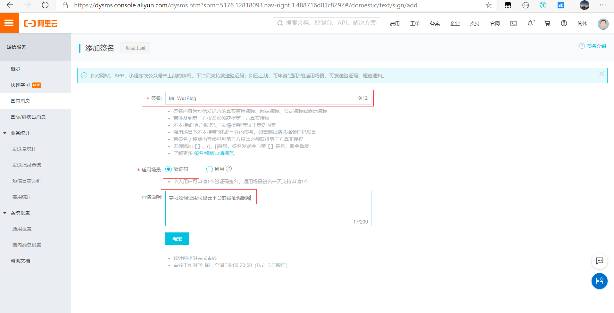Open the 工单 header menu
Screen dimensions: 614x313
point(415,23)
